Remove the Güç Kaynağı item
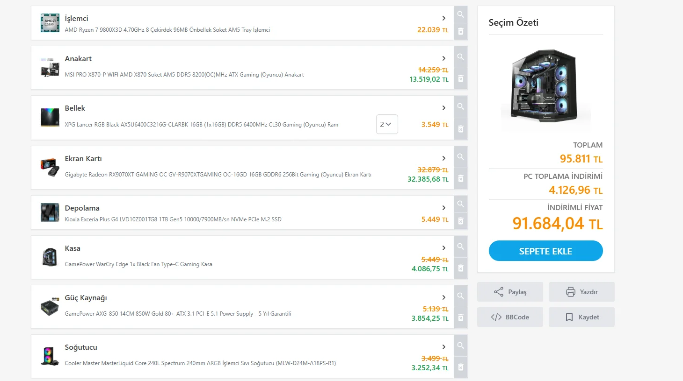 point(461,318)
